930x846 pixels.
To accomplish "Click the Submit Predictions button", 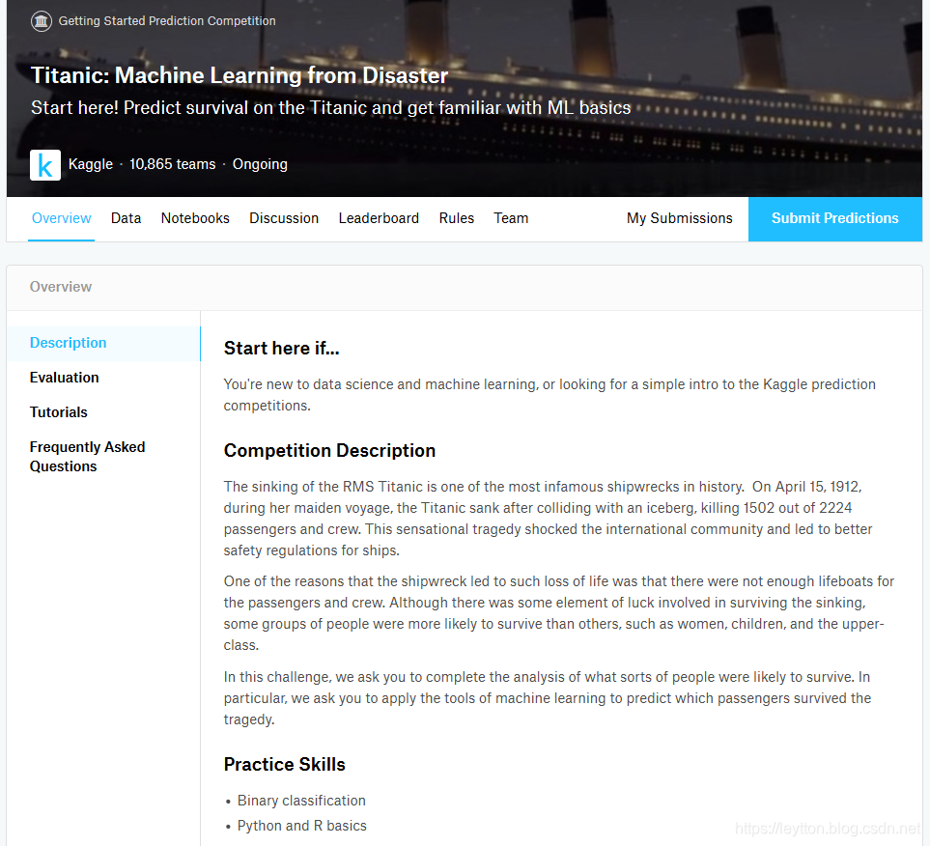I will coord(835,219).
